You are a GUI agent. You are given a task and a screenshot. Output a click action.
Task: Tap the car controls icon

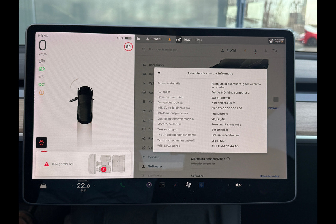coord(43,186)
